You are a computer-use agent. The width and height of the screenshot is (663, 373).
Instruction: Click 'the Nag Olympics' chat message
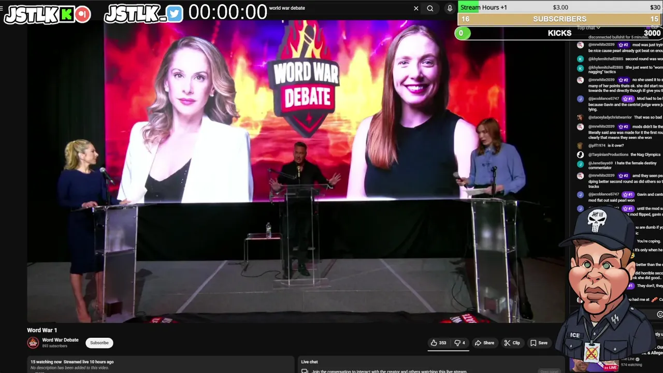645,154
